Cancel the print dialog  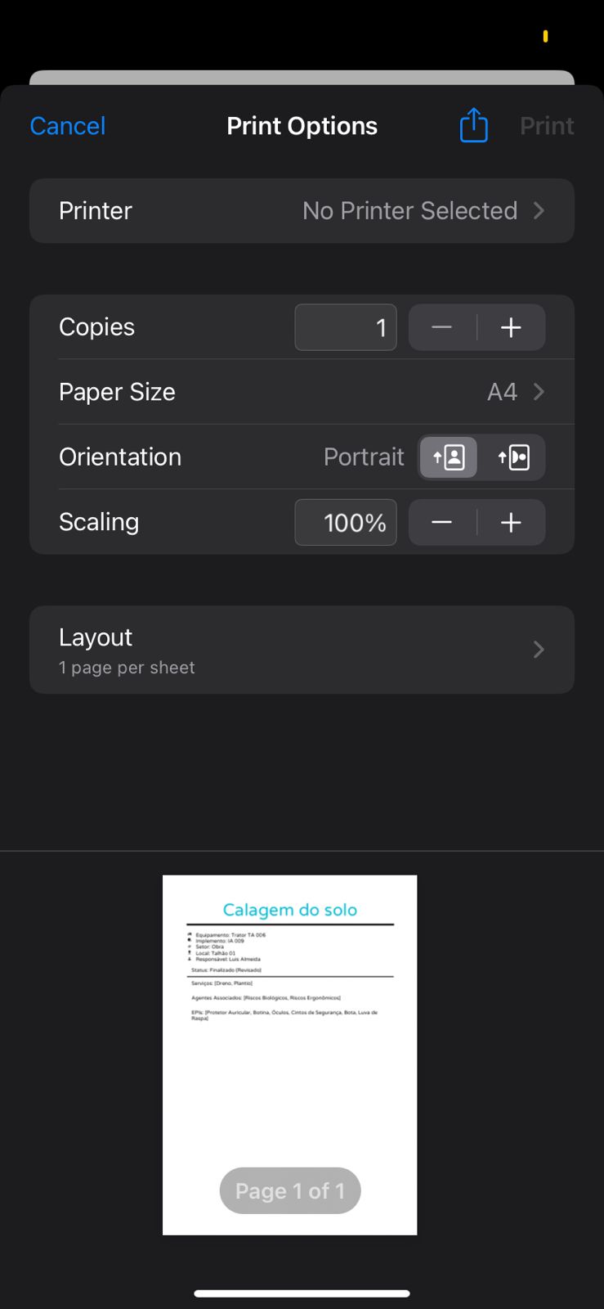pos(67,125)
